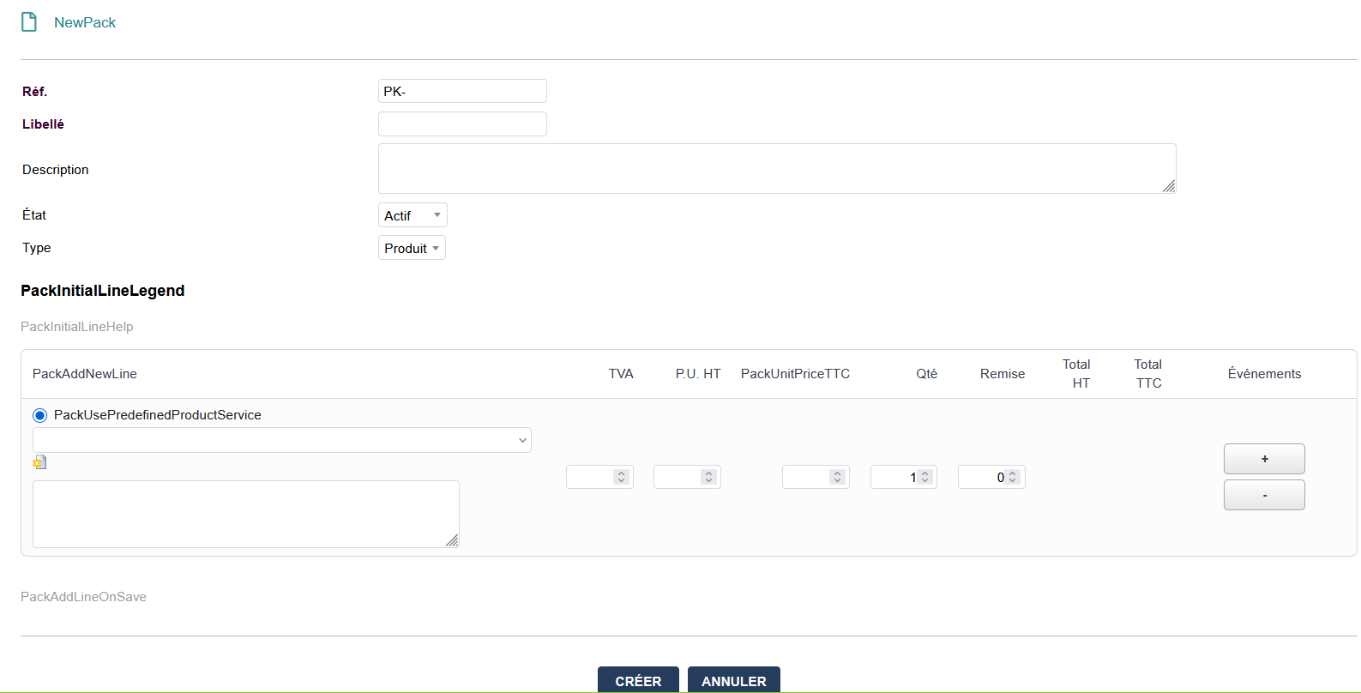The height and width of the screenshot is (693, 1361).
Task: Click inside the Description text area
Action: click(772, 168)
